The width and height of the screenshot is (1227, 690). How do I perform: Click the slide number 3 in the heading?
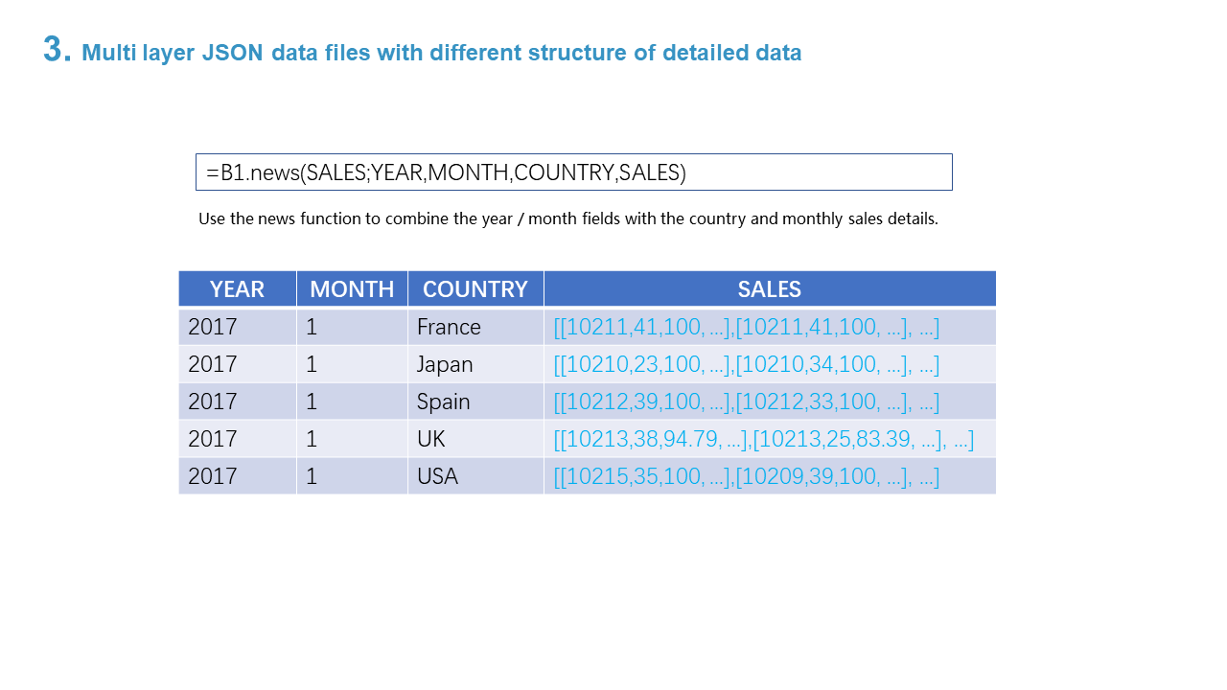click(x=57, y=50)
